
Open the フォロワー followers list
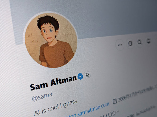click(x=110, y=114)
